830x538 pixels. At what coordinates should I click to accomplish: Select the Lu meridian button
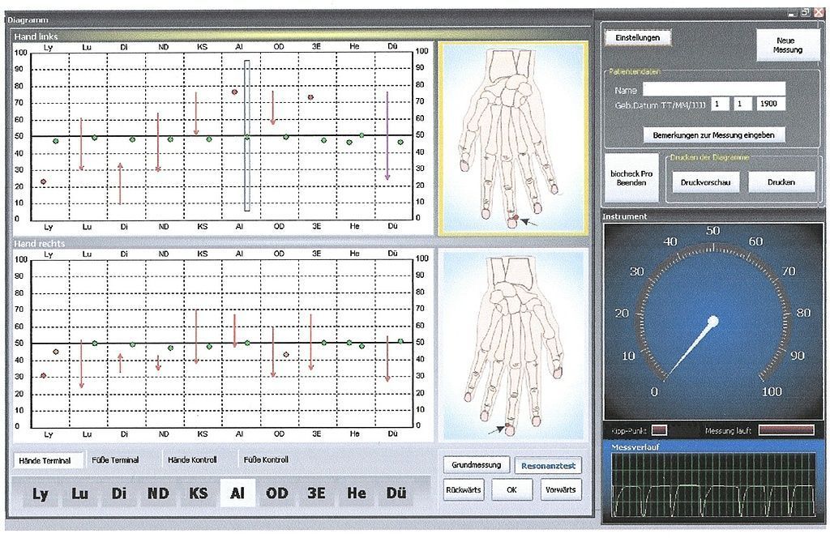click(79, 493)
